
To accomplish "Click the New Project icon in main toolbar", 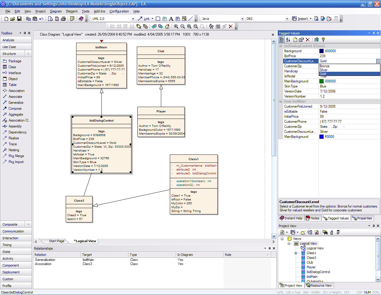I will 6,19.
